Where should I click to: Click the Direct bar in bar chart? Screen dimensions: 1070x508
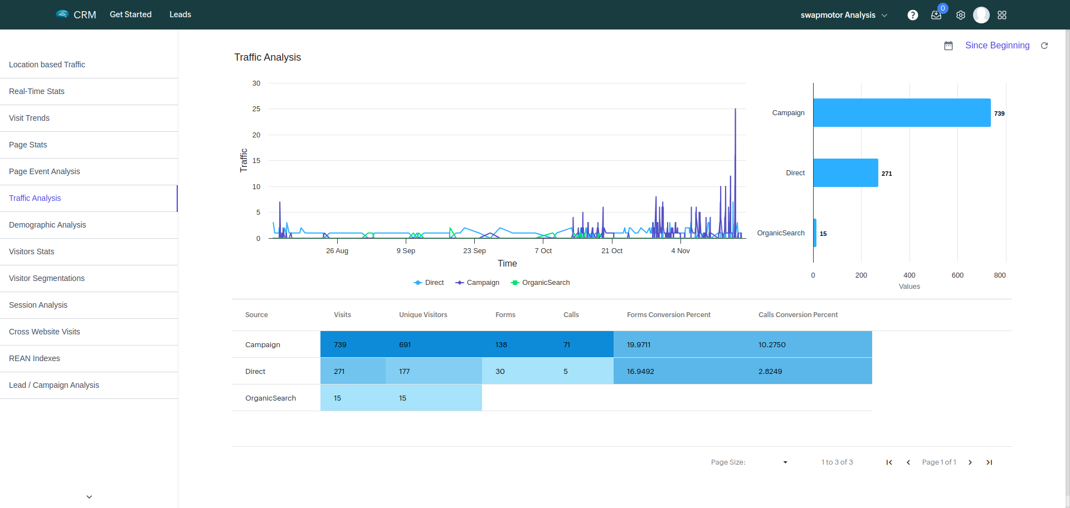click(845, 173)
